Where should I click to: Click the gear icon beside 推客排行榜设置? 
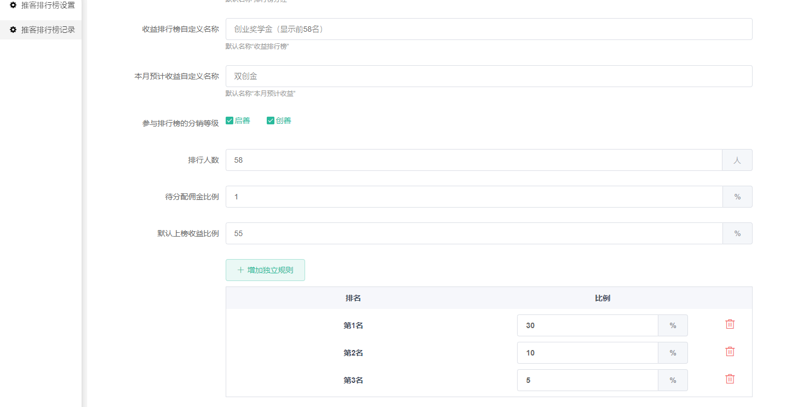pos(13,5)
